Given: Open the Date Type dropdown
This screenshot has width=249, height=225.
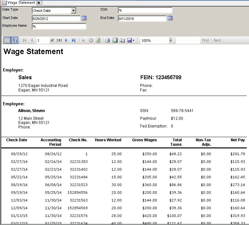Looking at the screenshot, I should coord(73,11).
